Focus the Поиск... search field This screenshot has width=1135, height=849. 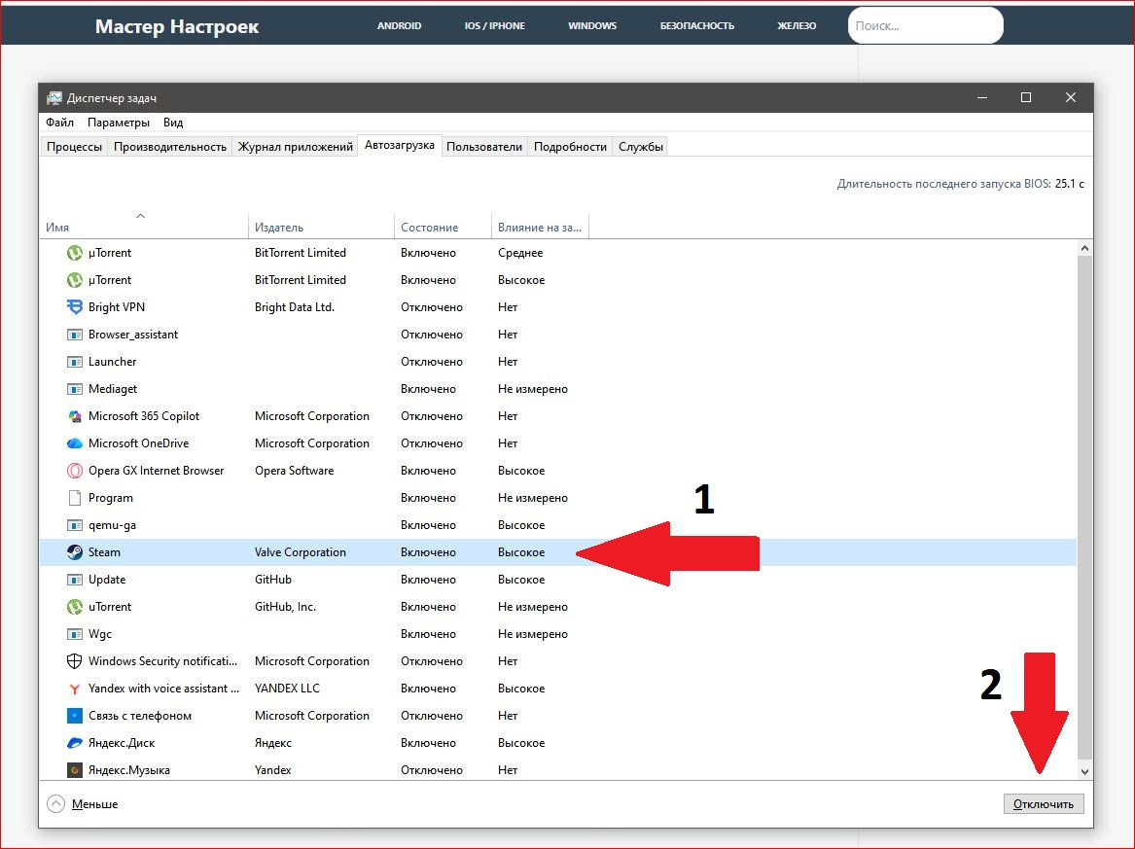pyautogui.click(x=926, y=25)
